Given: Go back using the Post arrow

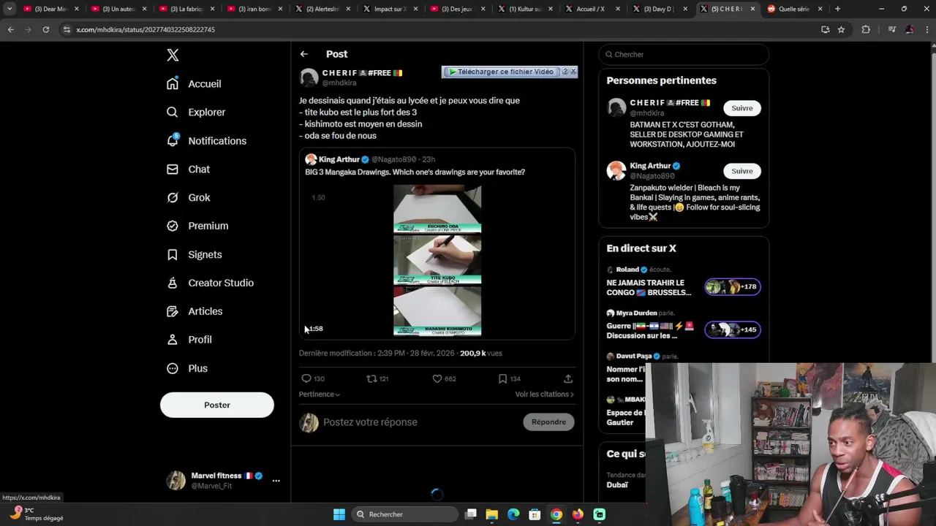Looking at the screenshot, I should point(303,54).
